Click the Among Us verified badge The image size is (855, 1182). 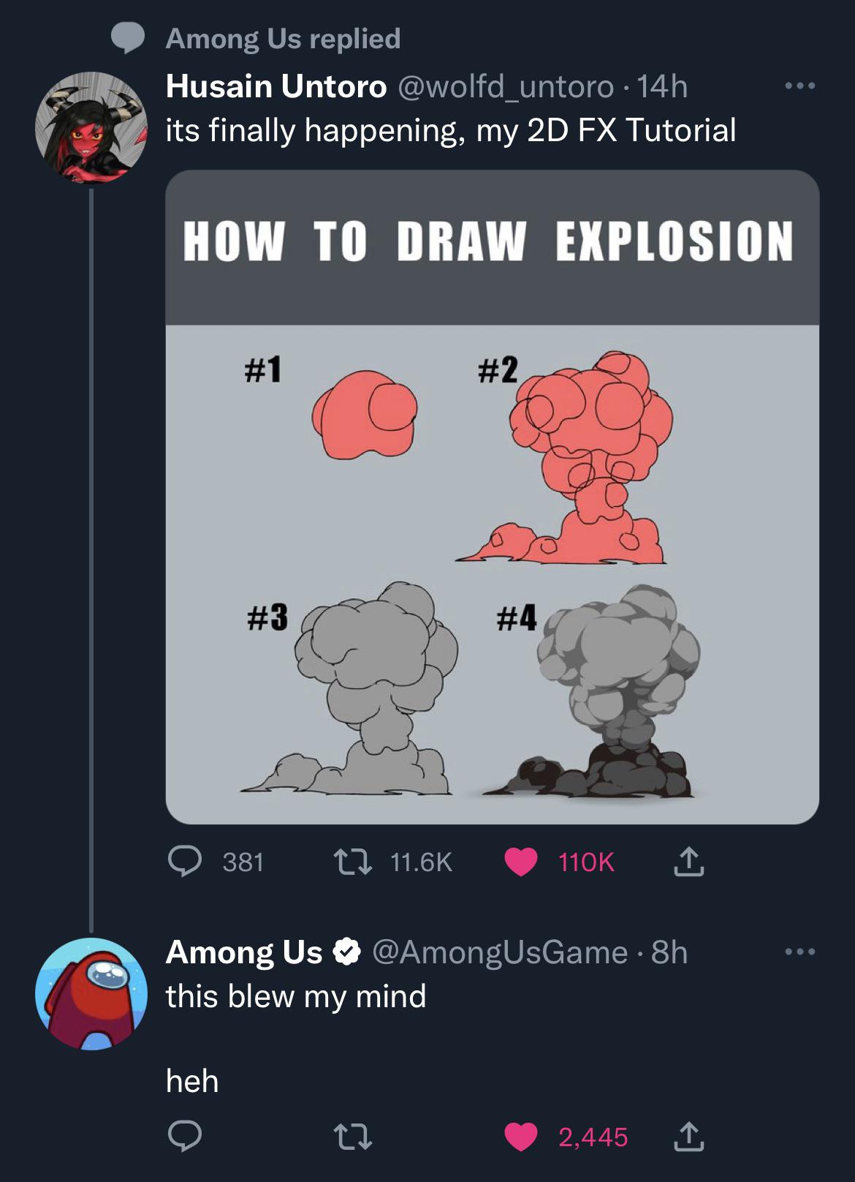point(347,952)
